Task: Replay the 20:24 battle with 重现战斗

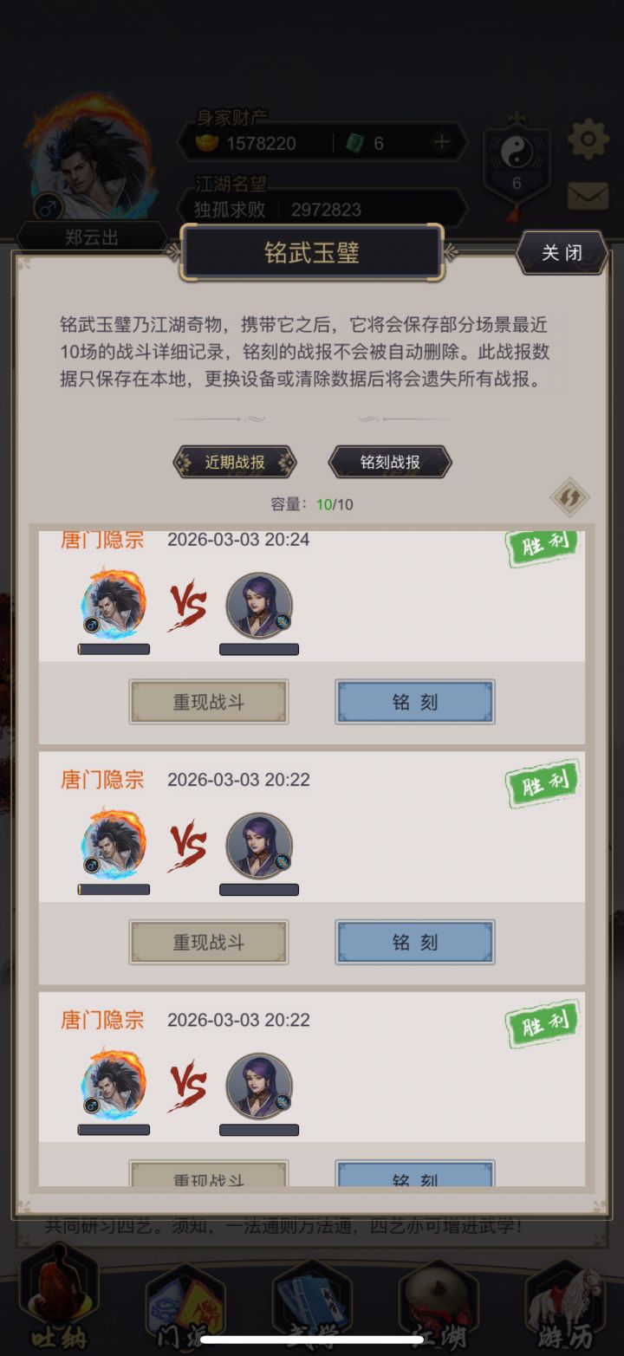Action: pos(209,702)
